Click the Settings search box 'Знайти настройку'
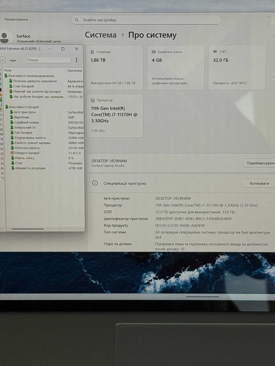Image resolution: width=275 pixels, height=366 pixels. click(146, 20)
